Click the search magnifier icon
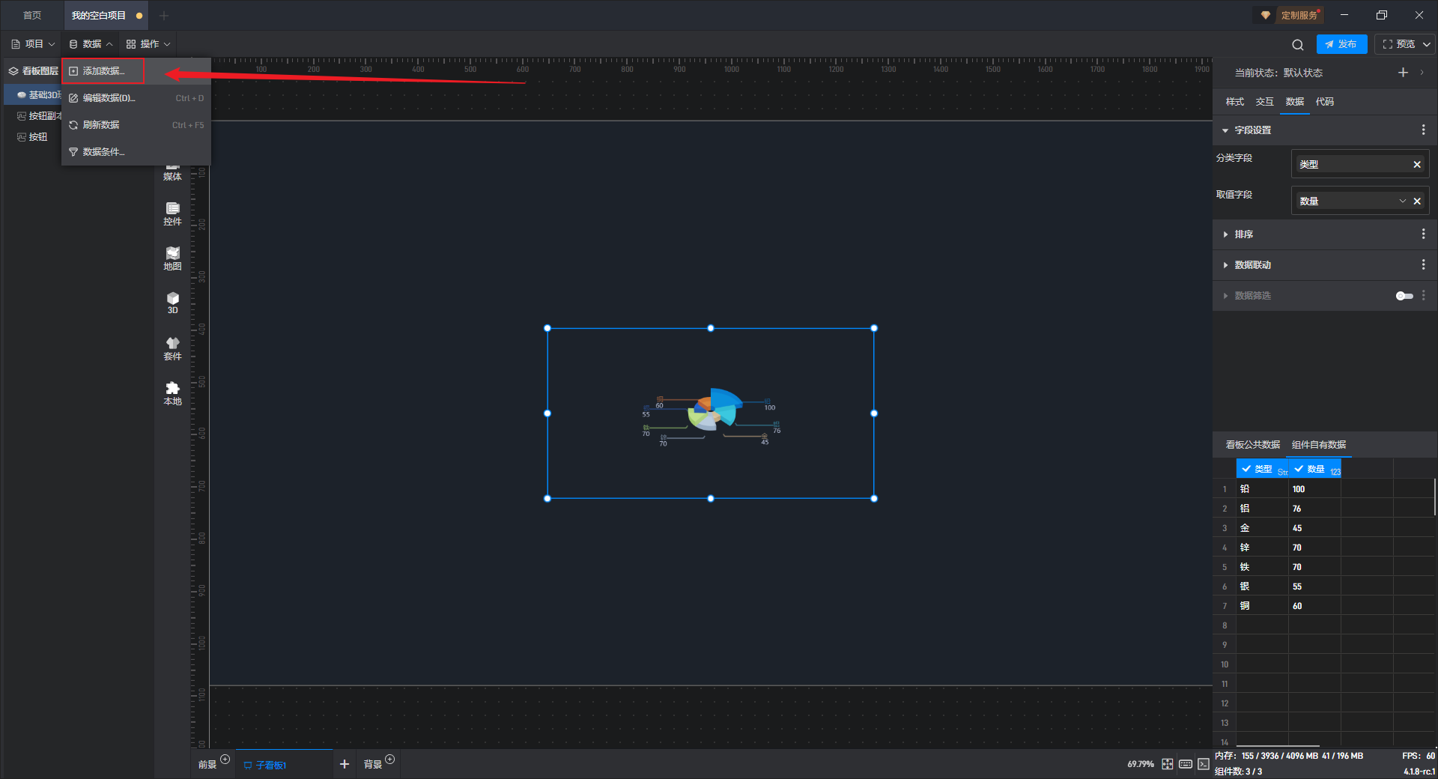The image size is (1438, 779). [1298, 44]
